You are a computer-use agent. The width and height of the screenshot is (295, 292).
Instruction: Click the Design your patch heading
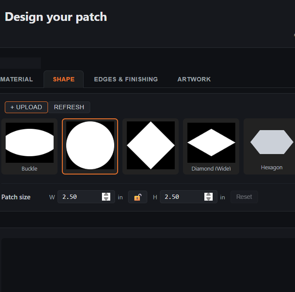point(56,17)
